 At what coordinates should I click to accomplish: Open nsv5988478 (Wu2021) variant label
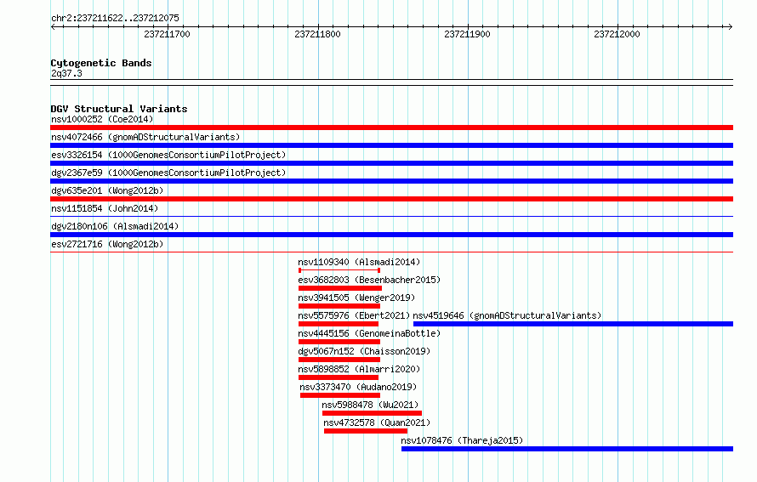click(370, 405)
